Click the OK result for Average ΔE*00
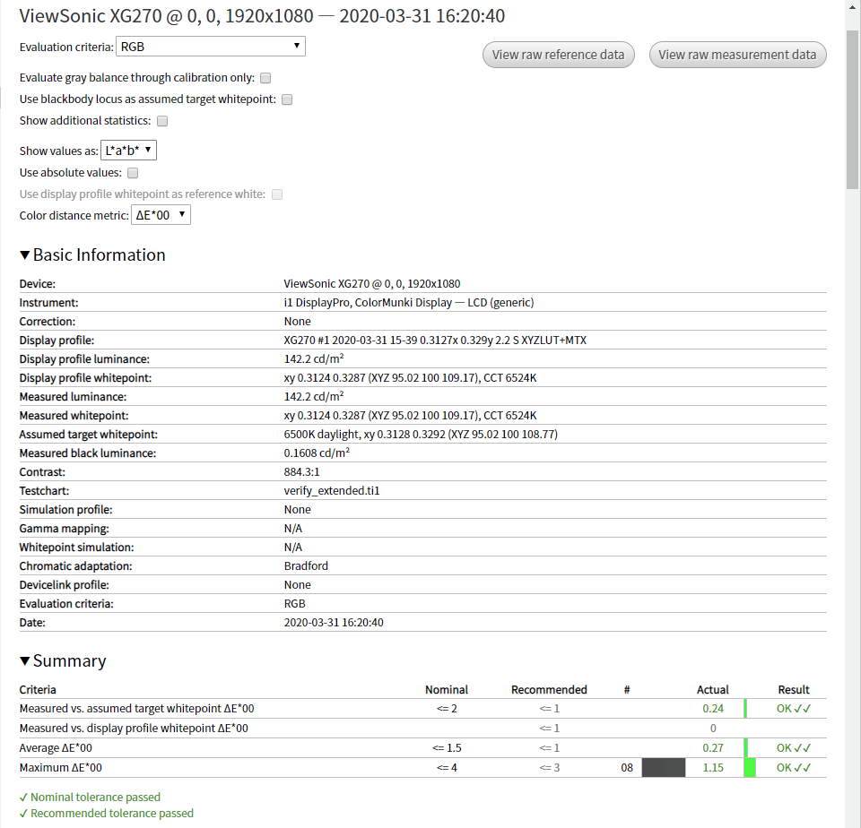This screenshot has width=861, height=828. 793,747
